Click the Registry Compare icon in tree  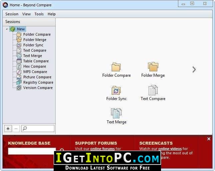click(x=19, y=82)
